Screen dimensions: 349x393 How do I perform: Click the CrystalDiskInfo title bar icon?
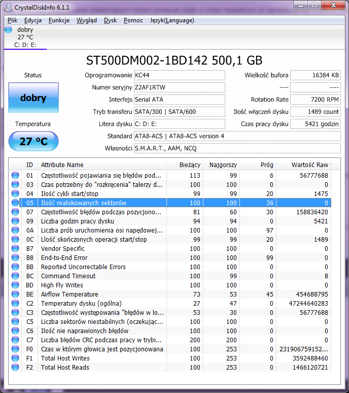[x=8, y=8]
